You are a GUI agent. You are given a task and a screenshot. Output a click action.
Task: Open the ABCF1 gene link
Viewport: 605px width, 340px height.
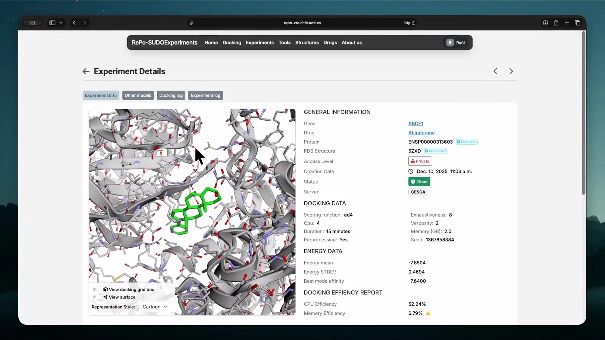coord(416,124)
